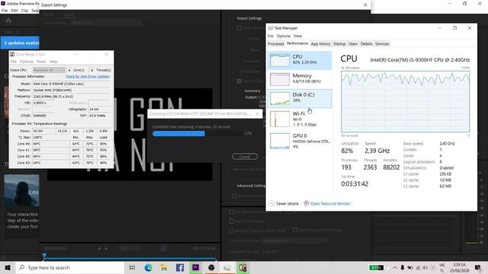Switch to Task Manager on the taskbar
This screenshot has height=274, width=488.
(227, 267)
